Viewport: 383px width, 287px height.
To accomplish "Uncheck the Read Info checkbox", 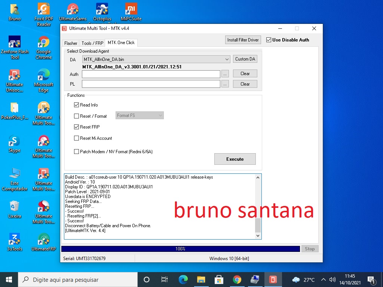I will click(76, 105).
